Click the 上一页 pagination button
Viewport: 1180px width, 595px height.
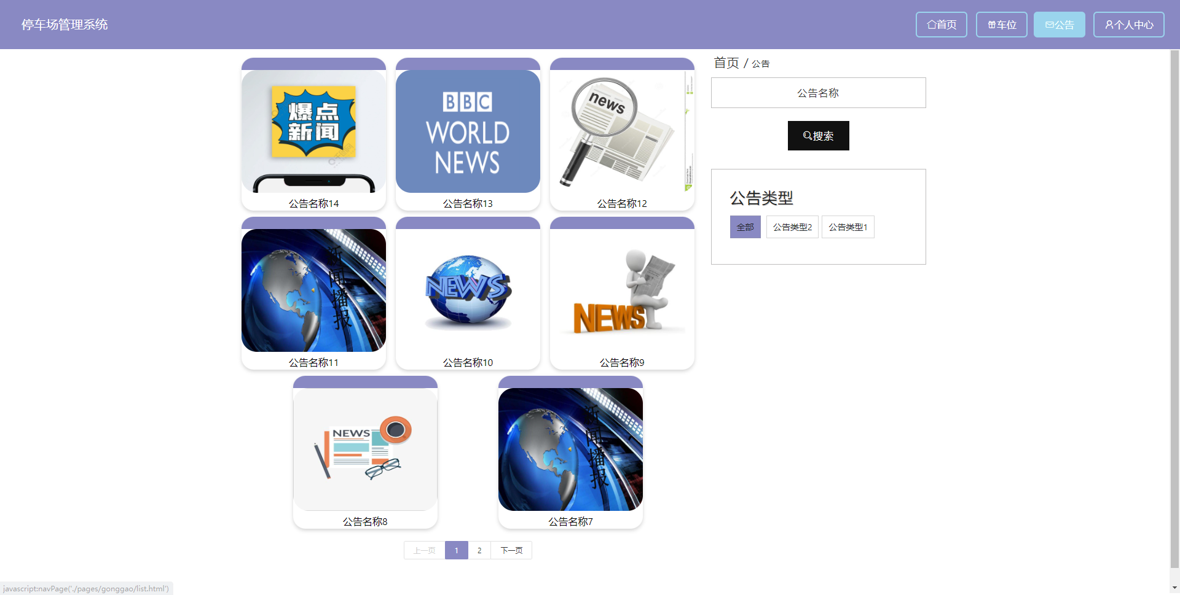point(424,550)
